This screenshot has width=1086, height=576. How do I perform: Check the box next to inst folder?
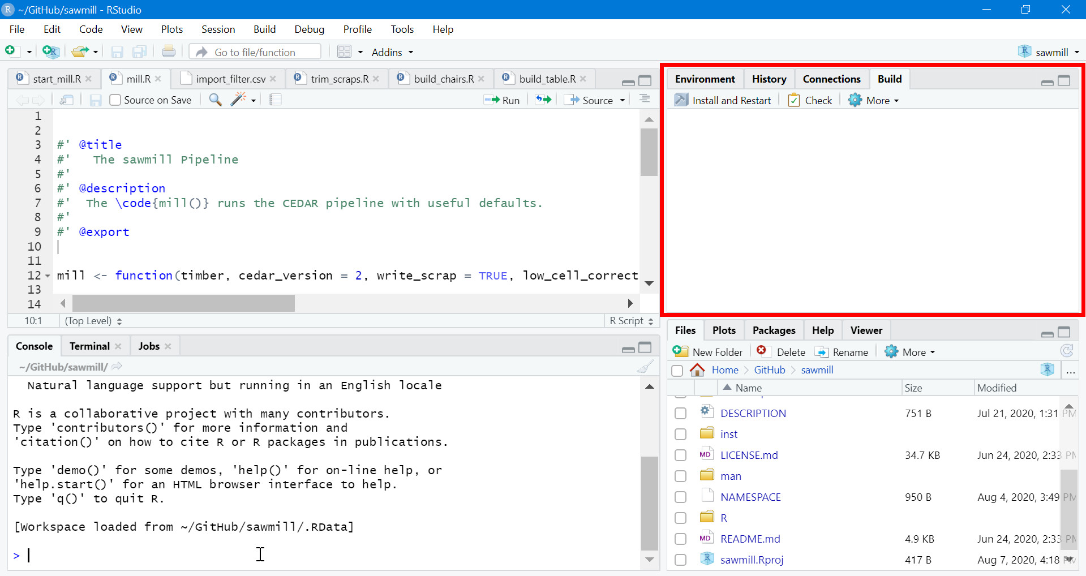point(681,435)
